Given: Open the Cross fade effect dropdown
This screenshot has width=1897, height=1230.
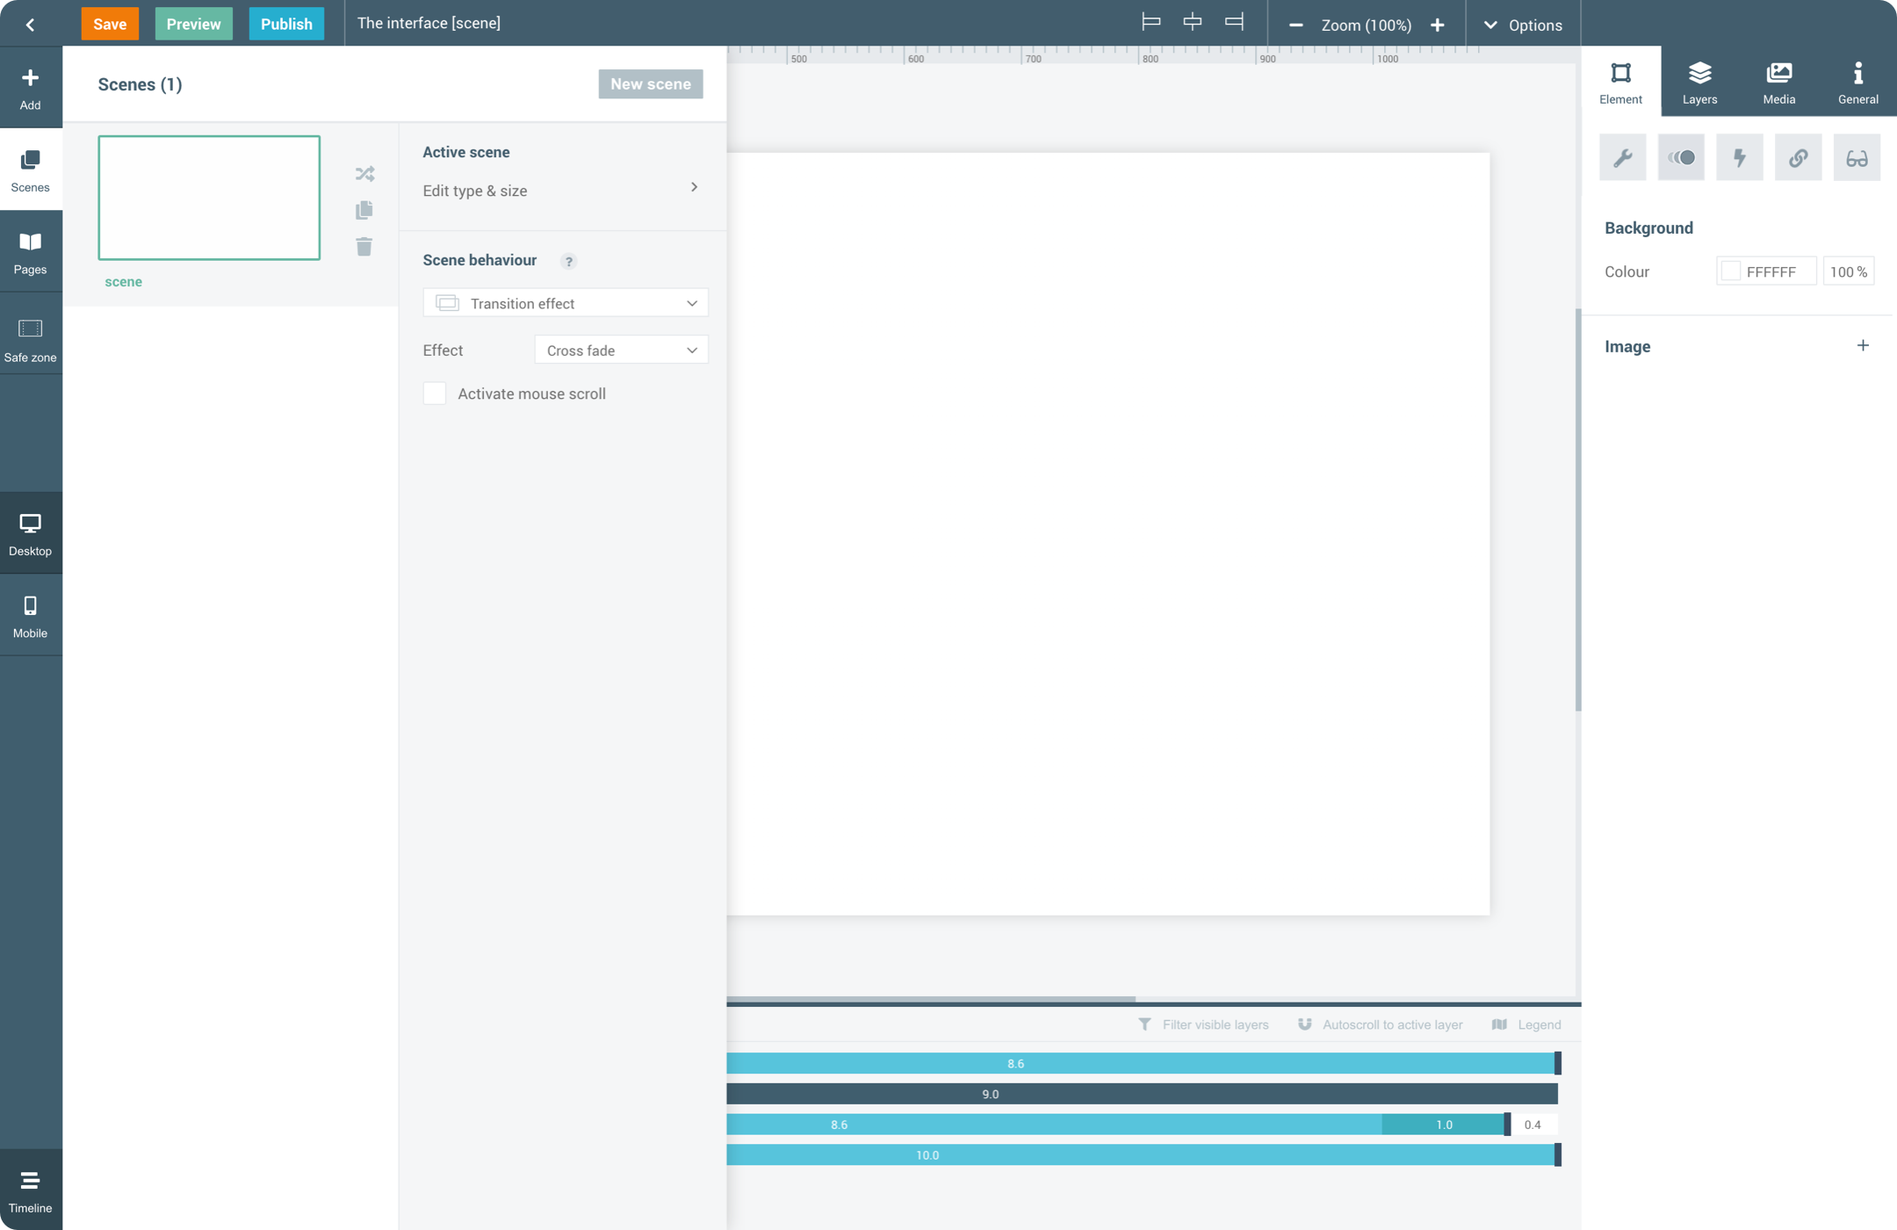Looking at the screenshot, I should [621, 351].
